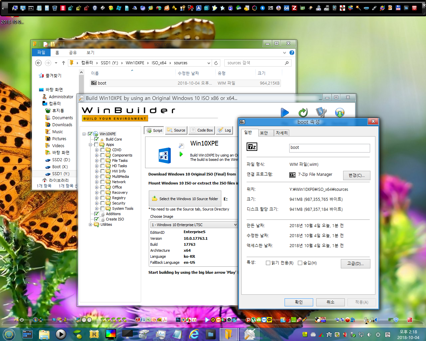This screenshot has height=341, width=426.
Task: Click the boot file's 7z icon in Explorer
Action: tap(94, 83)
